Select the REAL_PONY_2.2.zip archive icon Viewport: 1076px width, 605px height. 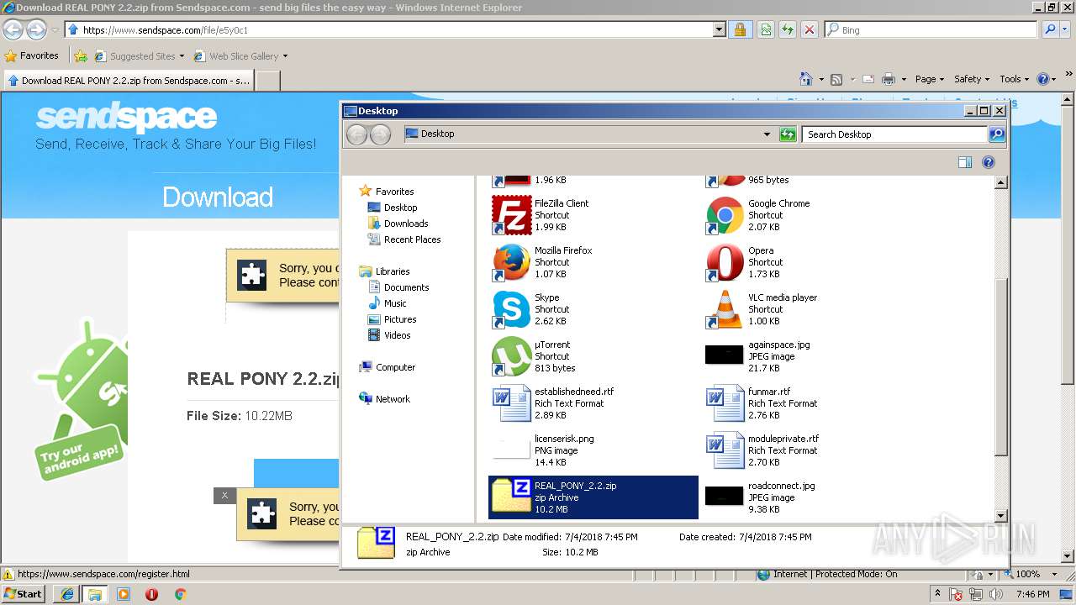(x=511, y=497)
